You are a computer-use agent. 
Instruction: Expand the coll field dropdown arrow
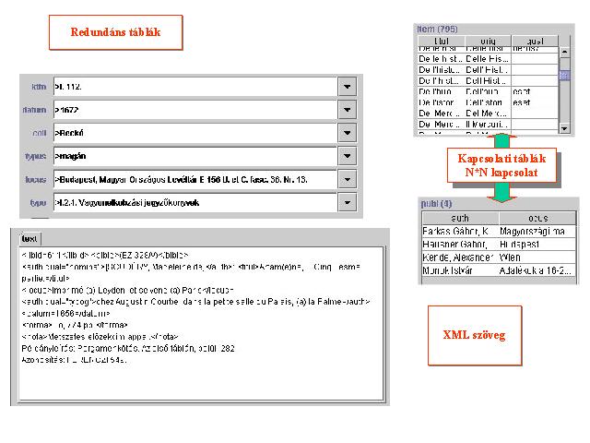347,133
